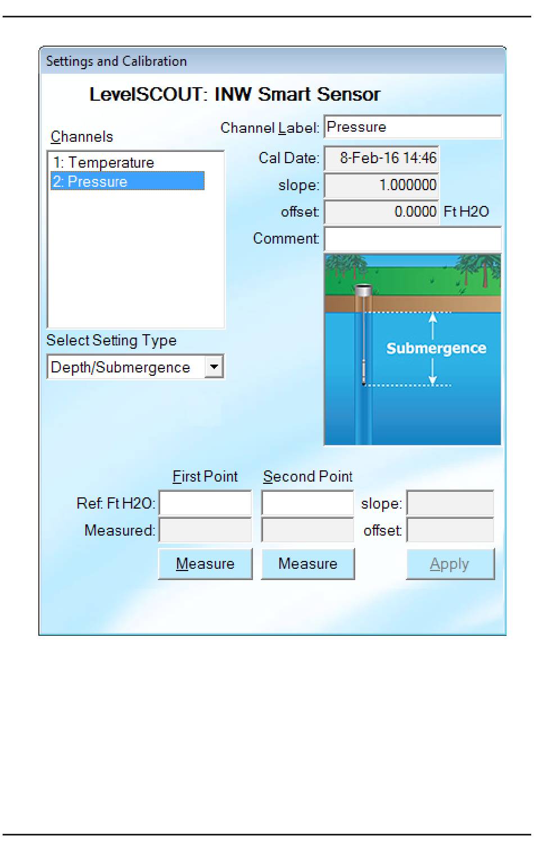The width and height of the screenshot is (534, 858).
Task: Open the Select Setting Type dropdown arrow
Action: (x=214, y=367)
